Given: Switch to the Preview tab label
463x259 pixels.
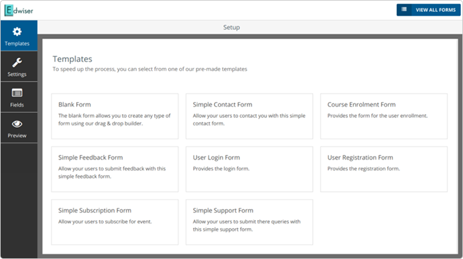Looking at the screenshot, I should [x=17, y=136].
